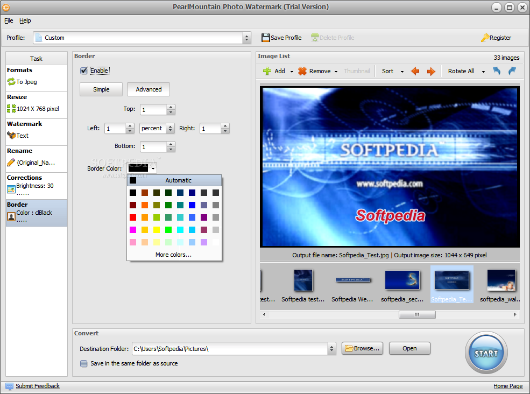Click the Browse... button
The height and width of the screenshot is (394, 530).
point(362,348)
